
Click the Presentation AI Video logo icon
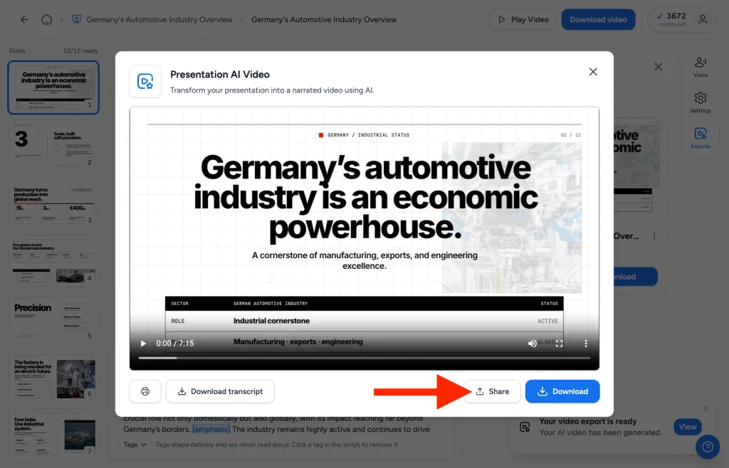click(x=145, y=81)
